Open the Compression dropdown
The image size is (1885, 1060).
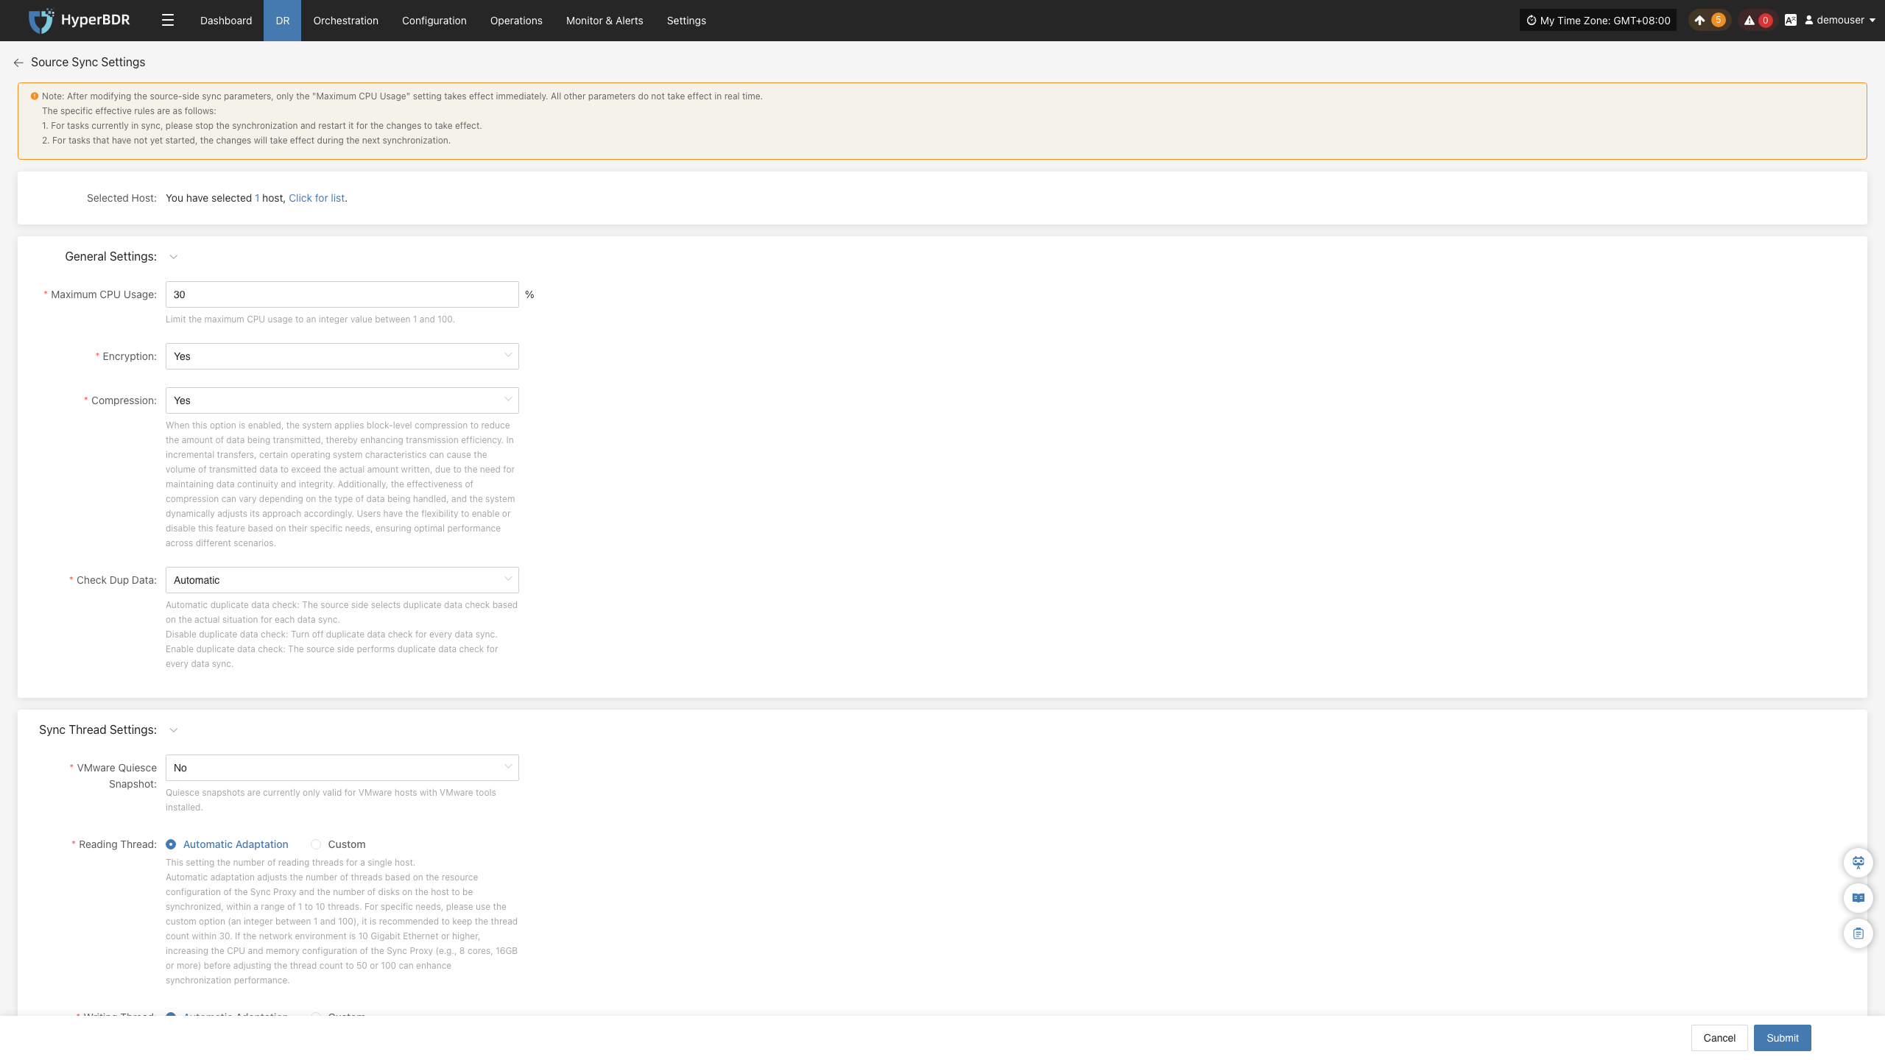(x=342, y=400)
